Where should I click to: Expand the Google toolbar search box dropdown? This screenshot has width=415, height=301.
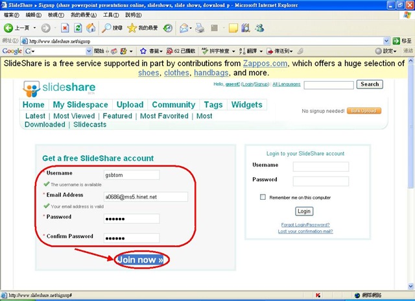89,51
